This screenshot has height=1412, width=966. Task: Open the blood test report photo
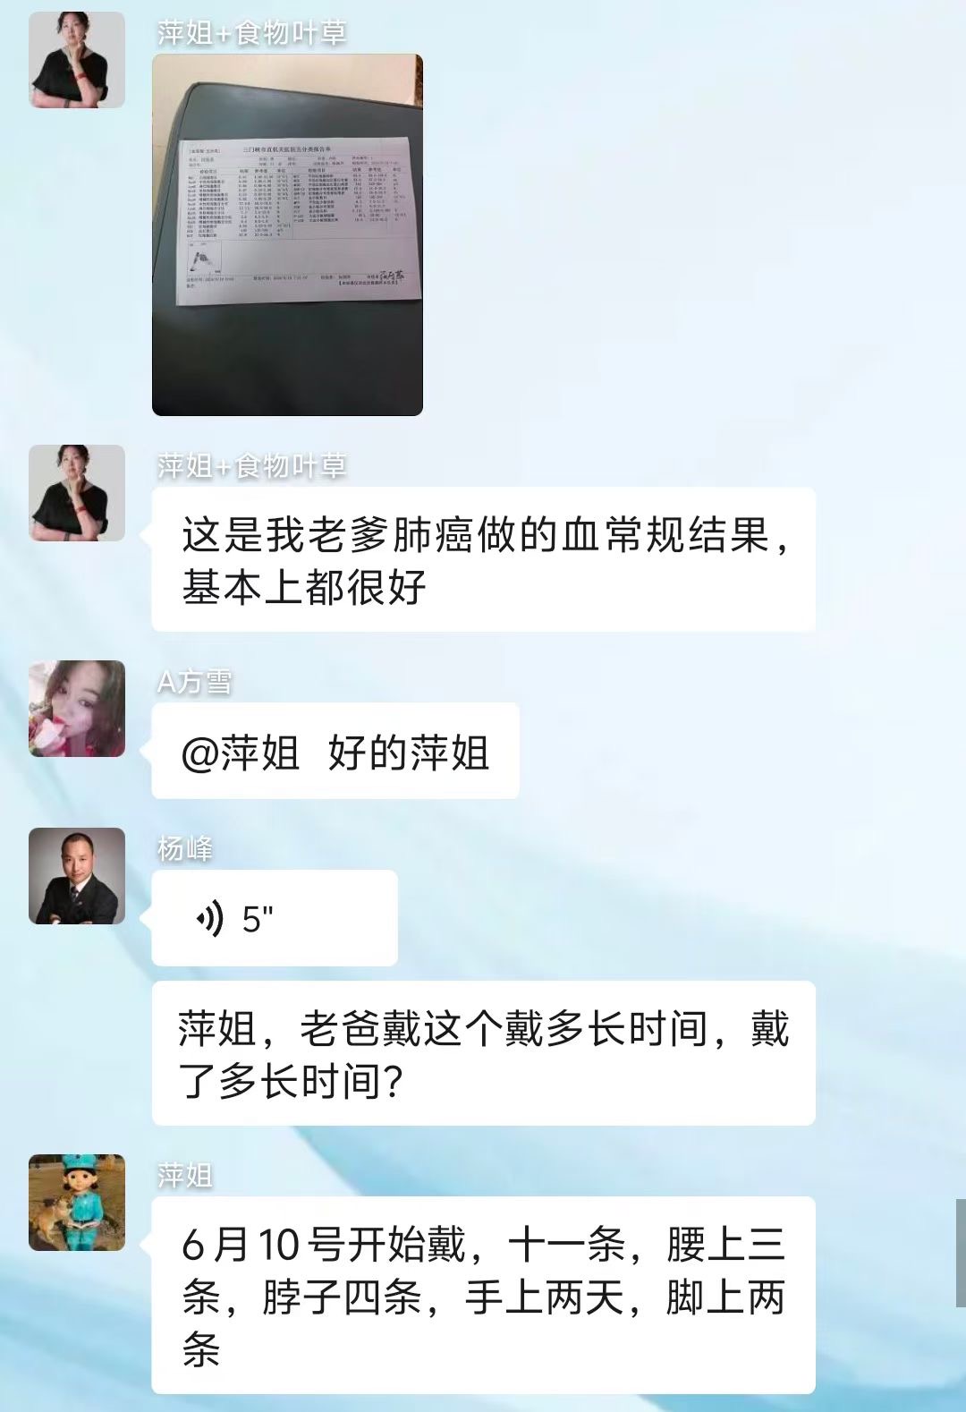click(287, 235)
